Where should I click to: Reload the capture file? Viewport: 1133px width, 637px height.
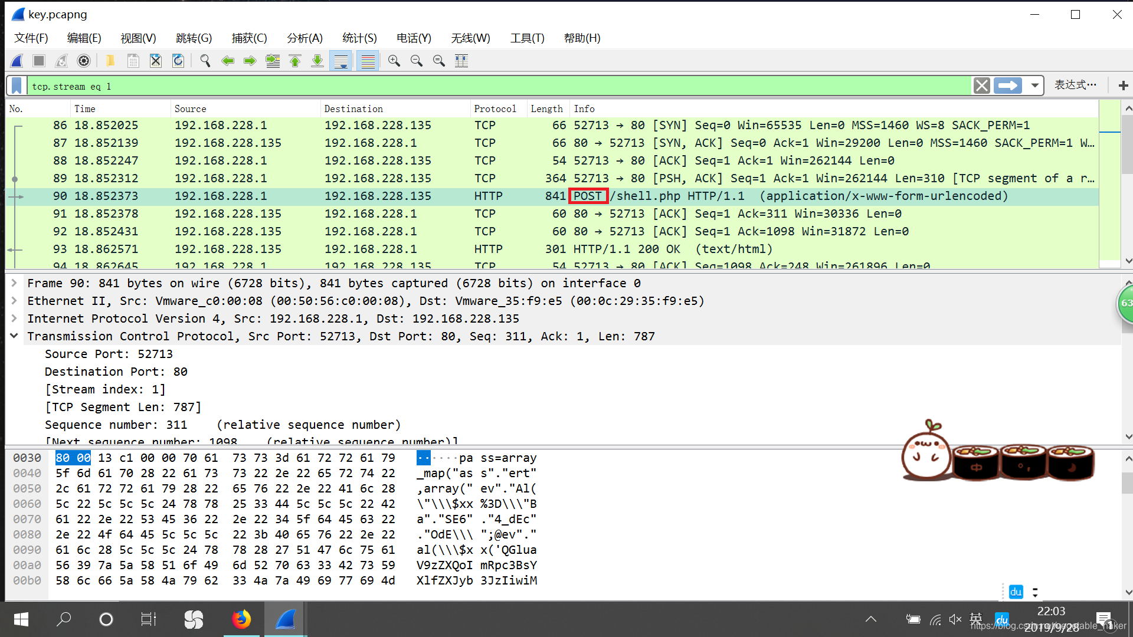tap(178, 61)
